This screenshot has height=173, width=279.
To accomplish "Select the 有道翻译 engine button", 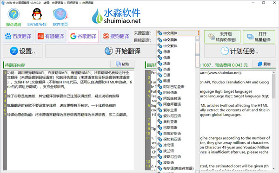I will [x=51, y=36].
